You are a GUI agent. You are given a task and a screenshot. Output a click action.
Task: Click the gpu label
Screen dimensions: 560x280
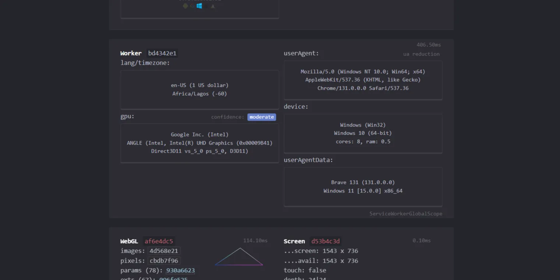tap(127, 116)
